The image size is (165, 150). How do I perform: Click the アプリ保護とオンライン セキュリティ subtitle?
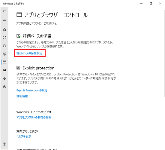37,23
